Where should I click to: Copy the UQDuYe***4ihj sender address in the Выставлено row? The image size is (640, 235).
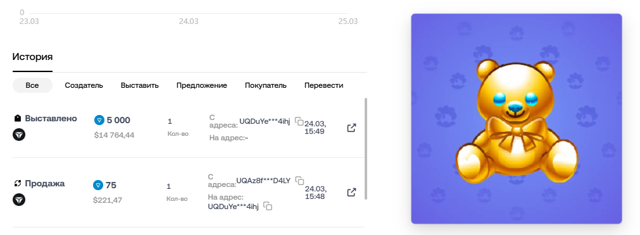point(299,122)
